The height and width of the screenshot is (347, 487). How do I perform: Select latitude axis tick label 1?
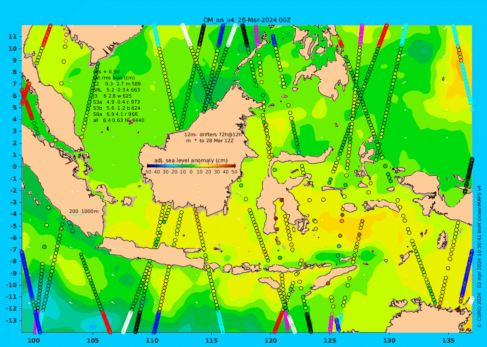(15, 154)
